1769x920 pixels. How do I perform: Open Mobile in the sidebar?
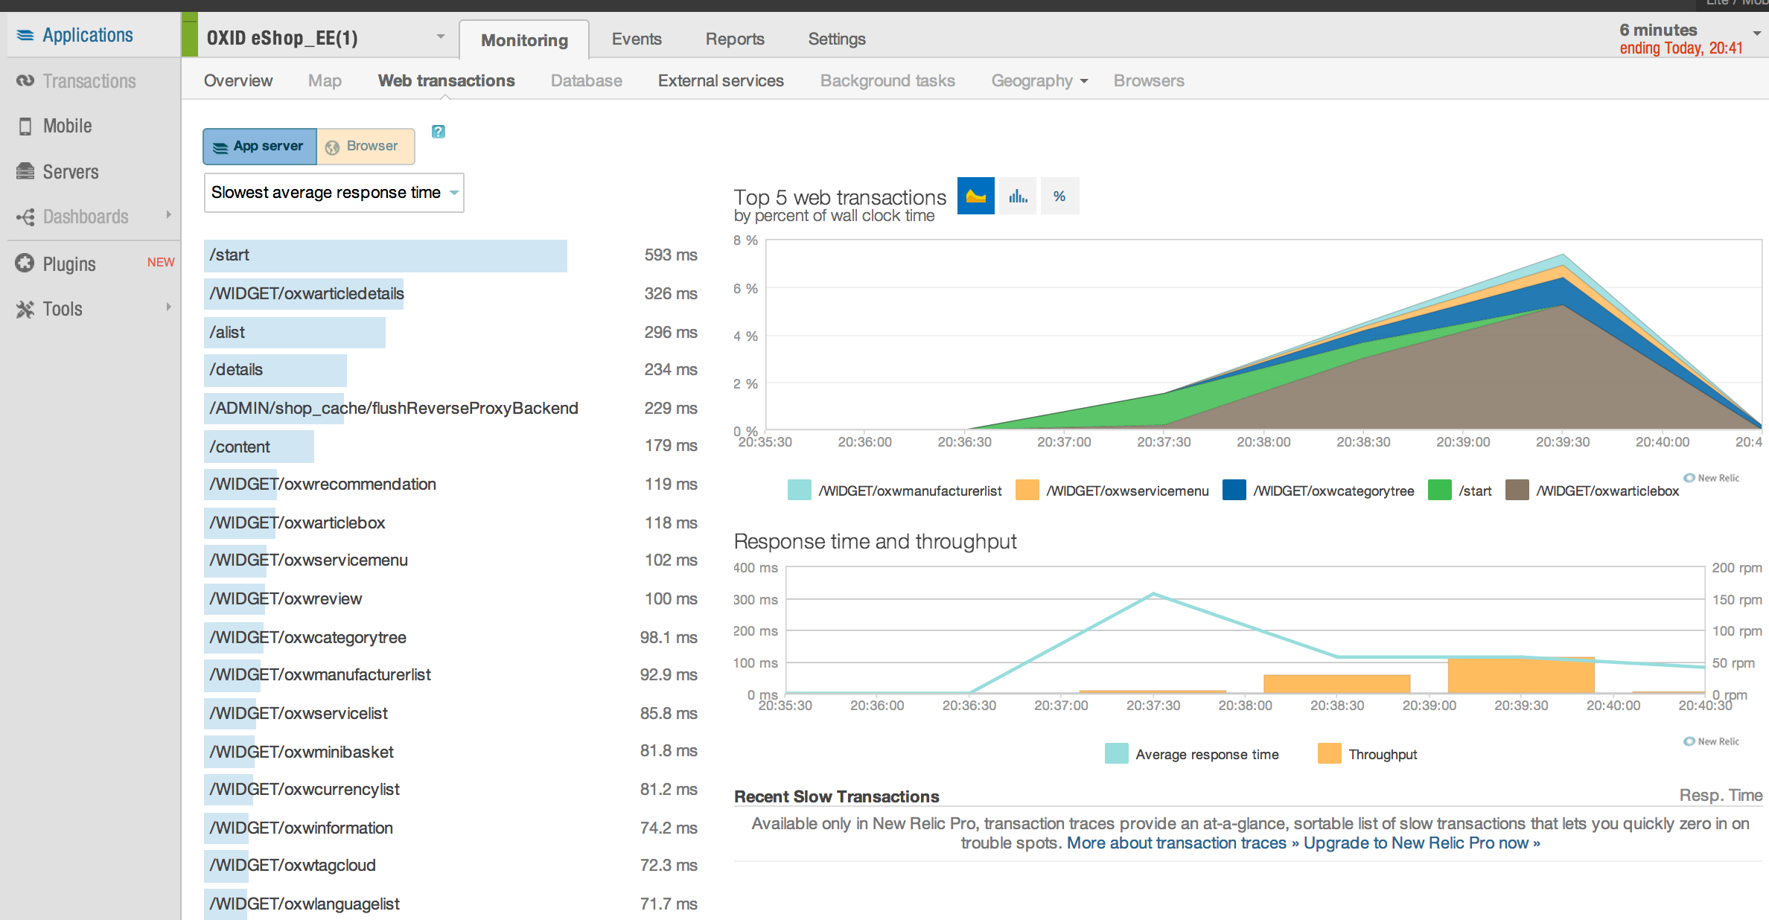click(68, 126)
